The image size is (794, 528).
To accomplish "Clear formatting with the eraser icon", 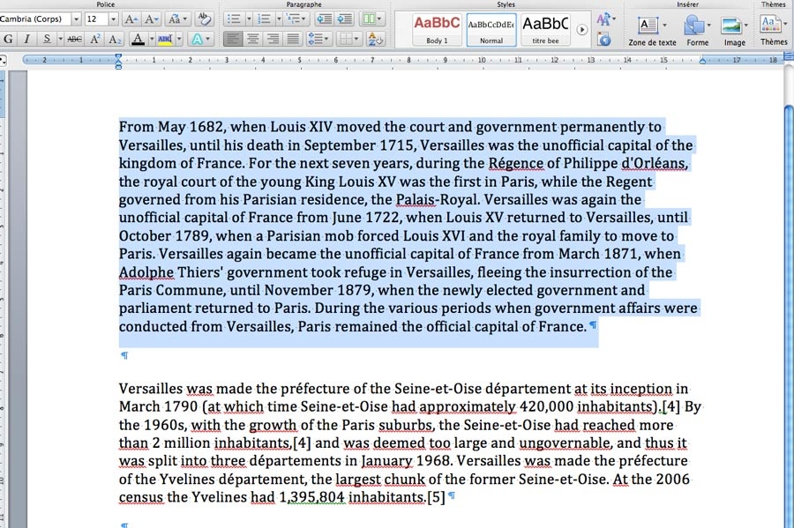I will tap(204, 19).
